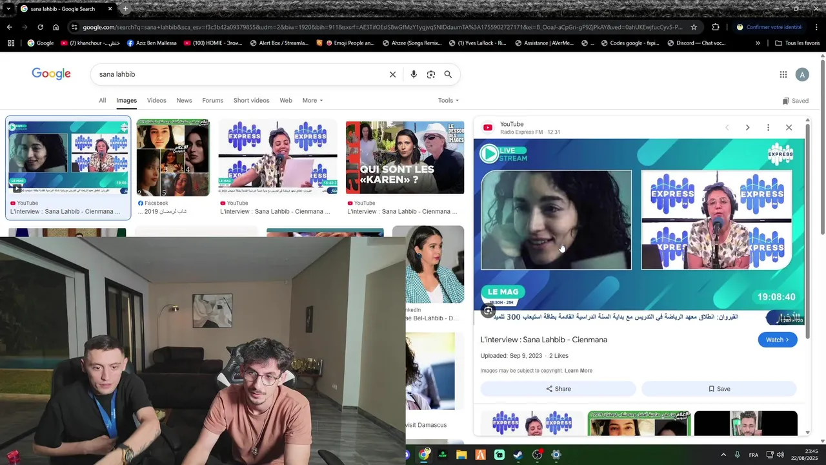Show next image in preview panel

point(747,127)
